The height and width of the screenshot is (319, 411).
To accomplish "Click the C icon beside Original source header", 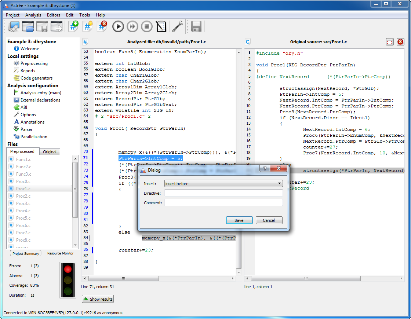I will click(x=248, y=42).
